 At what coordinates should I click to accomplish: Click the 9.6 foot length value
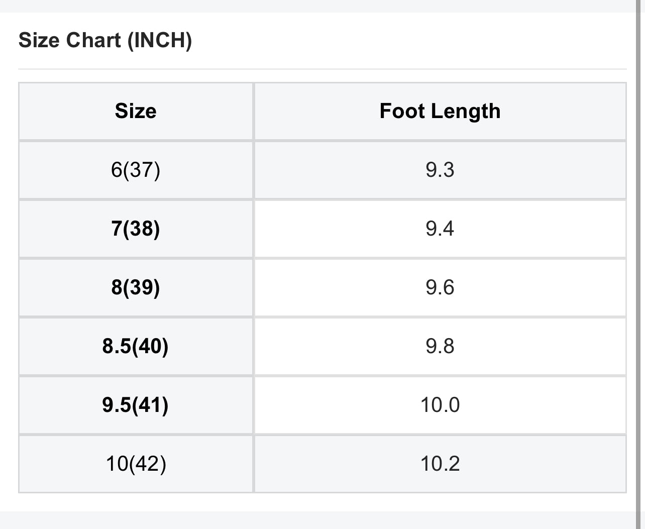(x=440, y=287)
